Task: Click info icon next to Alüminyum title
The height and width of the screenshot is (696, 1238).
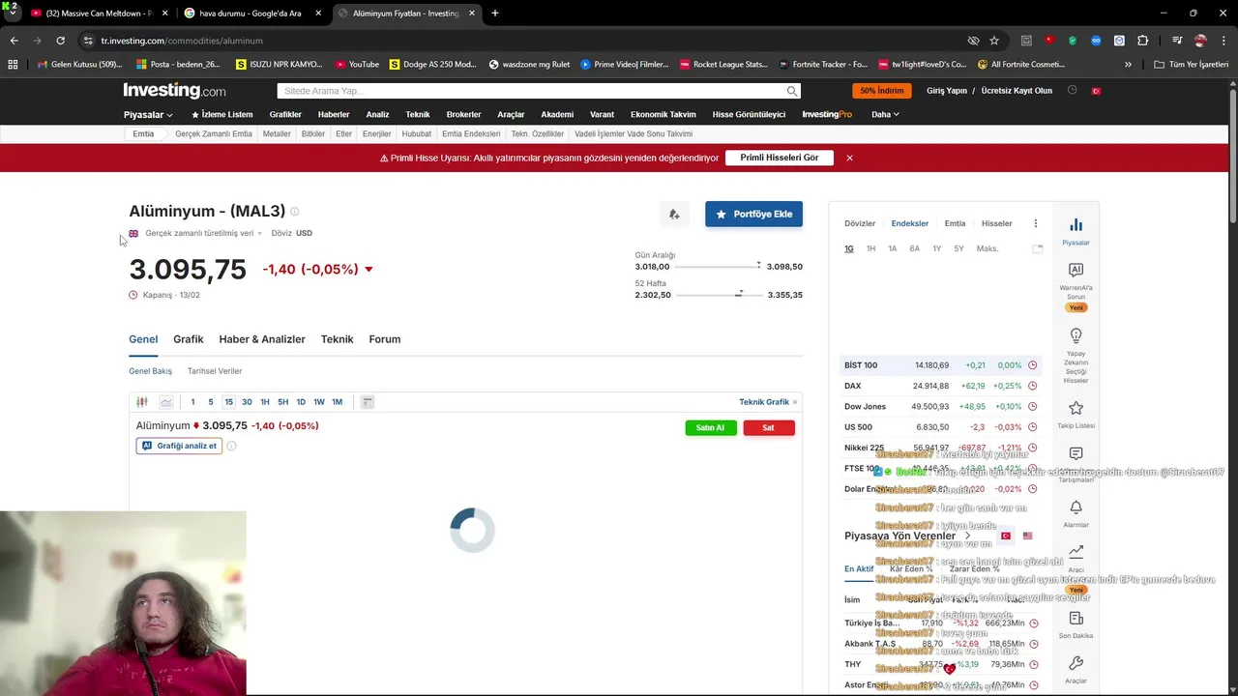Action: coord(295,211)
